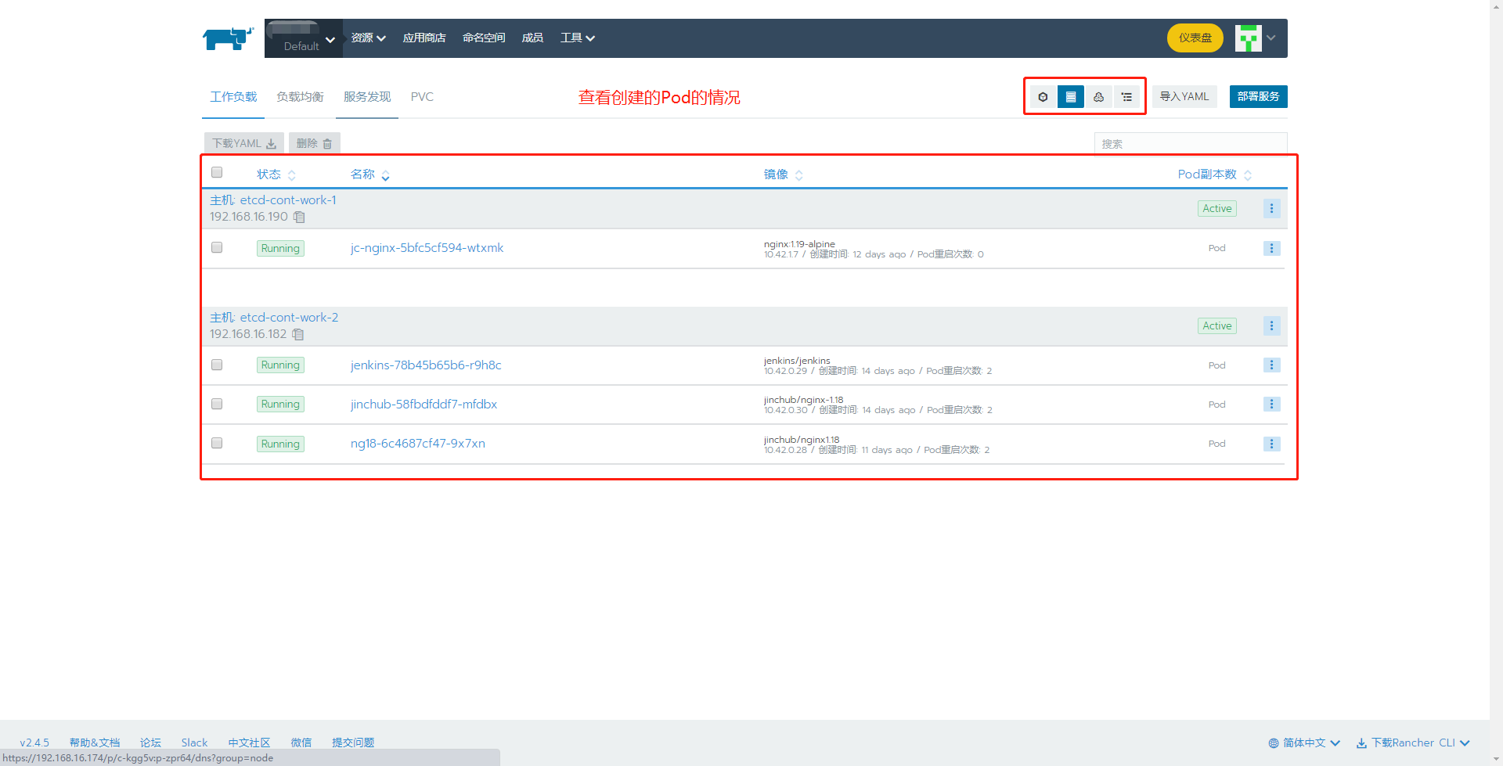The height and width of the screenshot is (766, 1503).
Task: Open the 简体中文 language dropdown
Action: [x=1305, y=743]
